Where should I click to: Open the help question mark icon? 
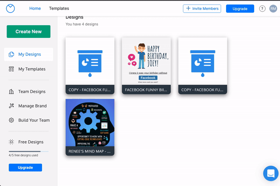coord(262,8)
